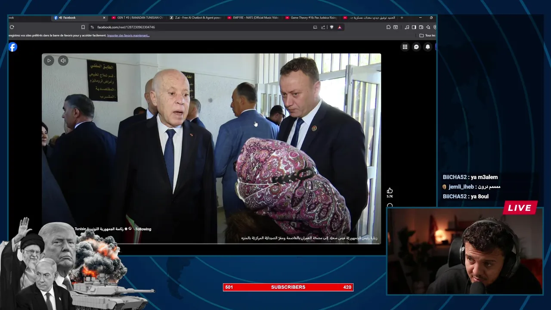Viewport: 551px width, 310px height.
Task: Click the search tabs icon beside extensions
Action: click(x=395, y=27)
